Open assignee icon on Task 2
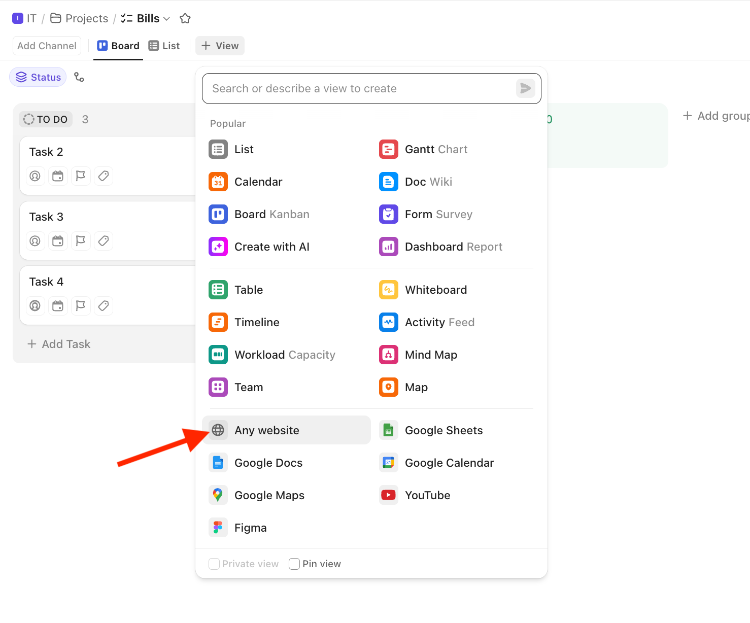The height and width of the screenshot is (623, 750). pyautogui.click(x=35, y=176)
